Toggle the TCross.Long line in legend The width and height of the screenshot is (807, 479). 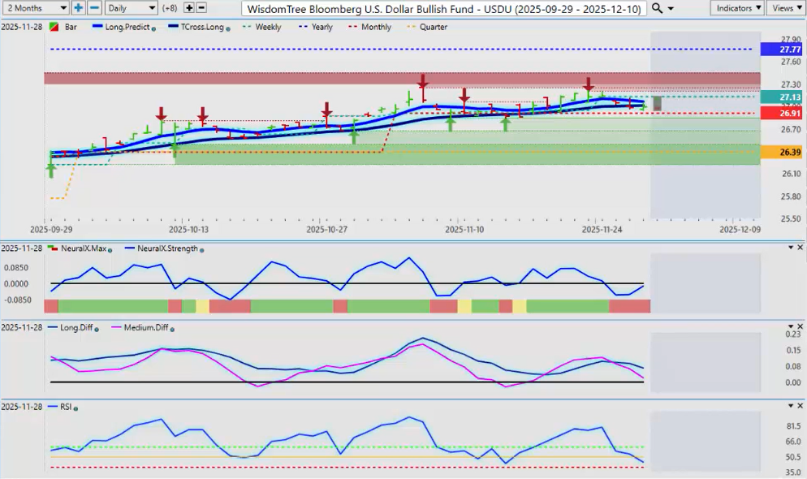click(x=195, y=27)
